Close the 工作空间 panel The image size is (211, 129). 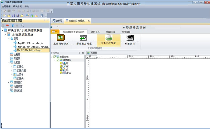click(83, 53)
